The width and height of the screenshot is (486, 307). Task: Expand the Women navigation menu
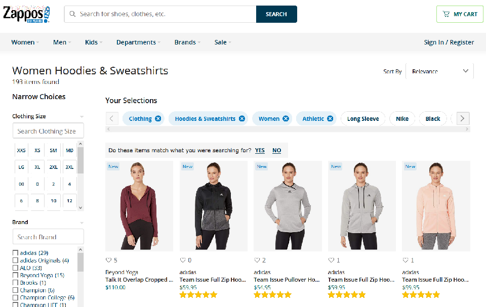(x=25, y=42)
